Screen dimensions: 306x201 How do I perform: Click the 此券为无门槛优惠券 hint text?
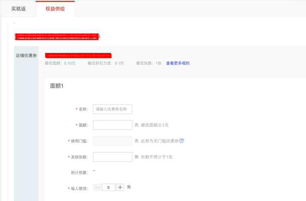[159, 141]
